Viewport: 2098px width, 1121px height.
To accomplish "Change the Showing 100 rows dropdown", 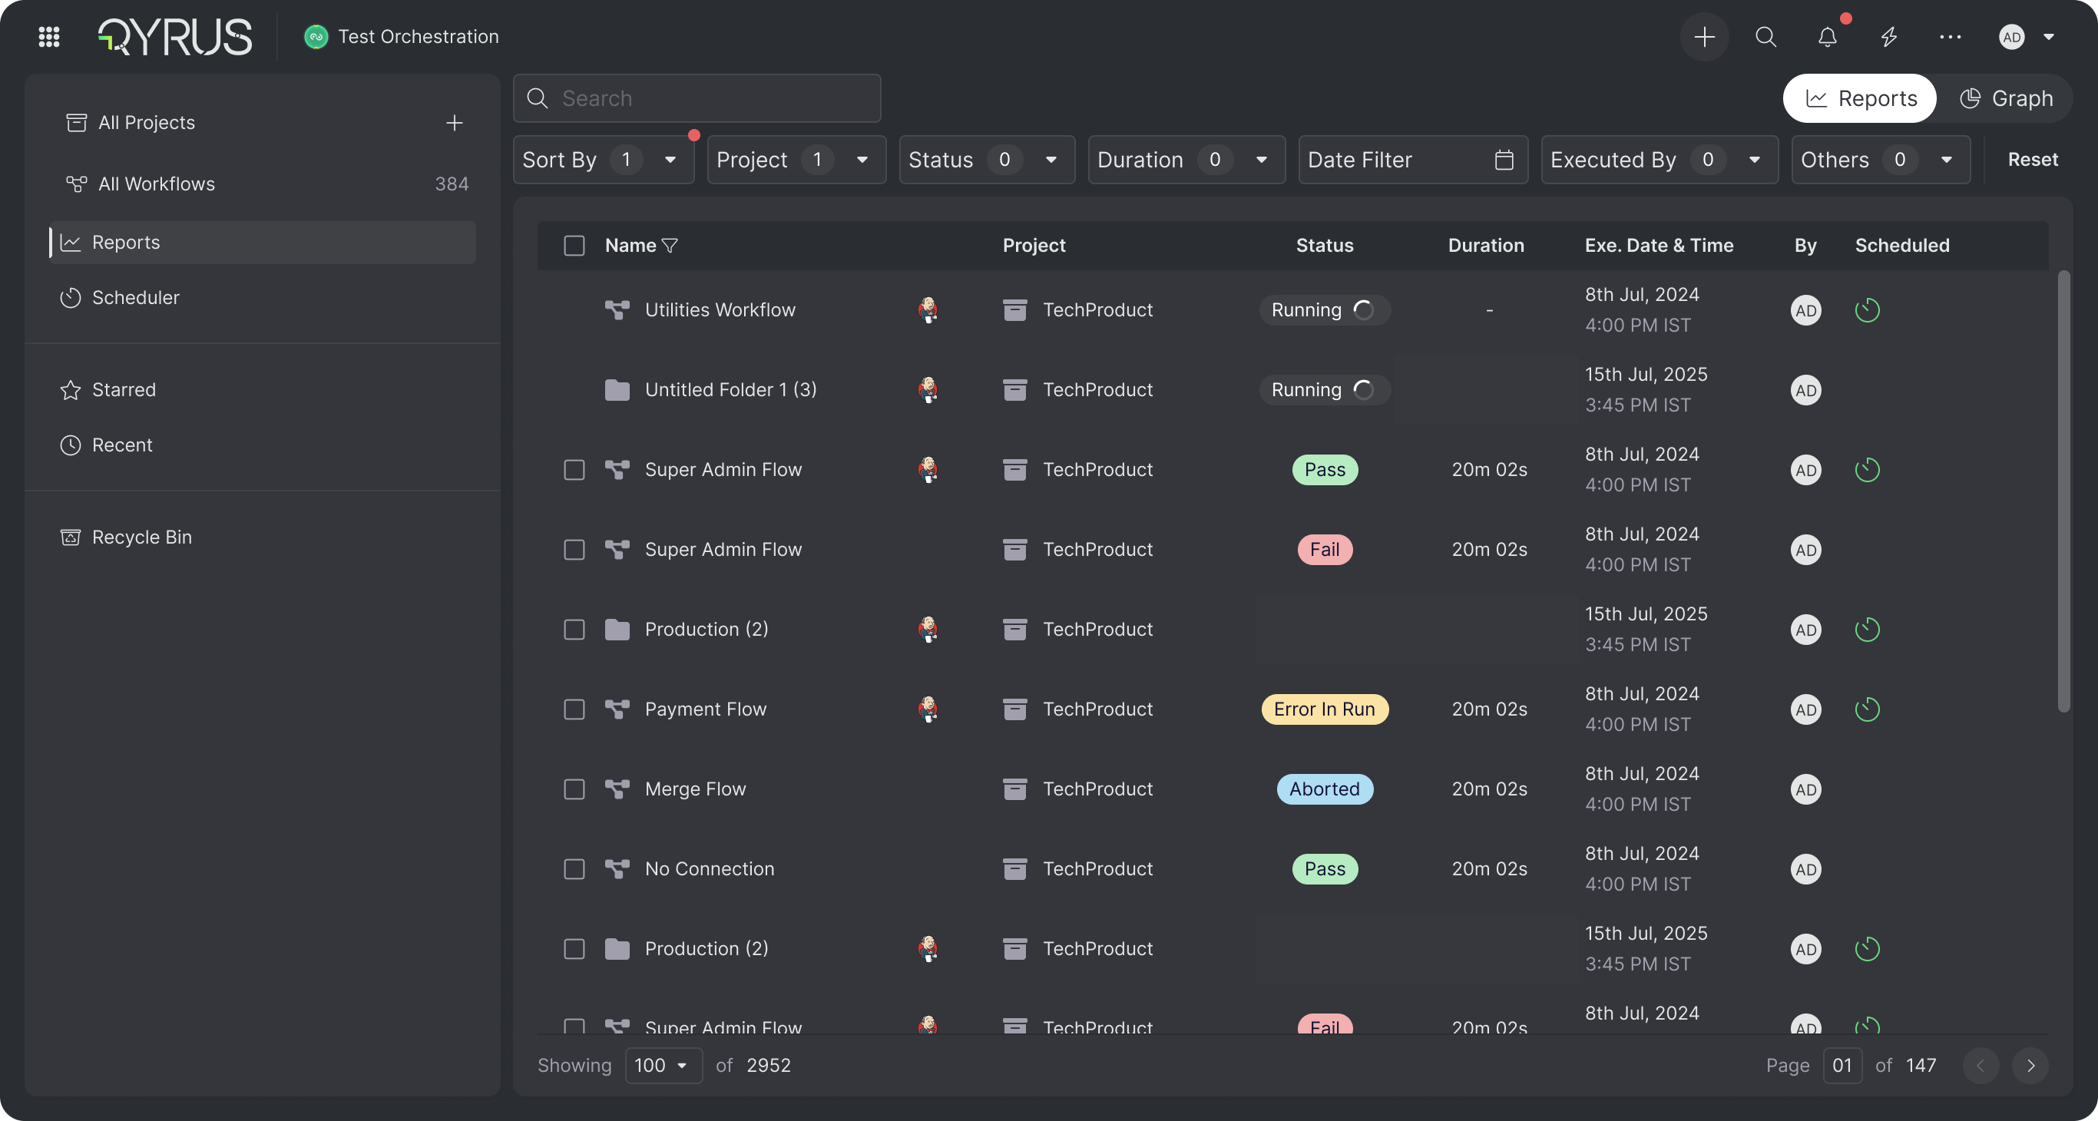I will pyautogui.click(x=663, y=1066).
